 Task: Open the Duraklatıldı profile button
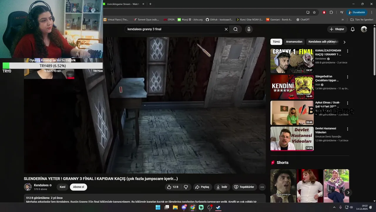(x=357, y=12)
